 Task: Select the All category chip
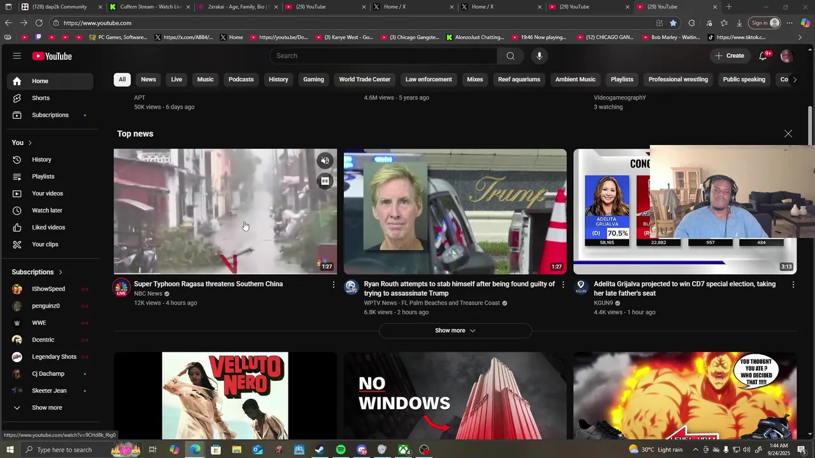pyautogui.click(x=122, y=80)
